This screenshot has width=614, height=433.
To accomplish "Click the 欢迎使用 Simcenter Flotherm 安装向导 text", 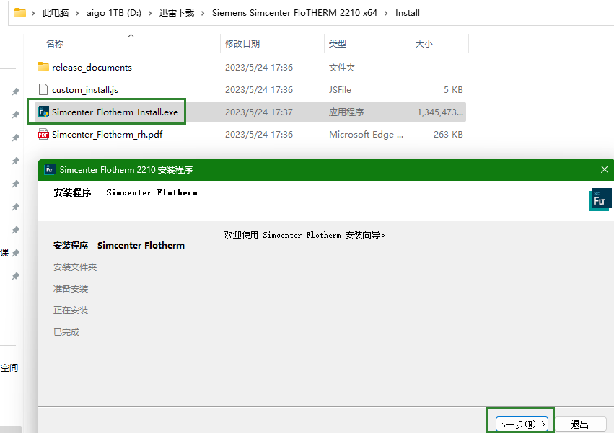I will click(x=304, y=235).
